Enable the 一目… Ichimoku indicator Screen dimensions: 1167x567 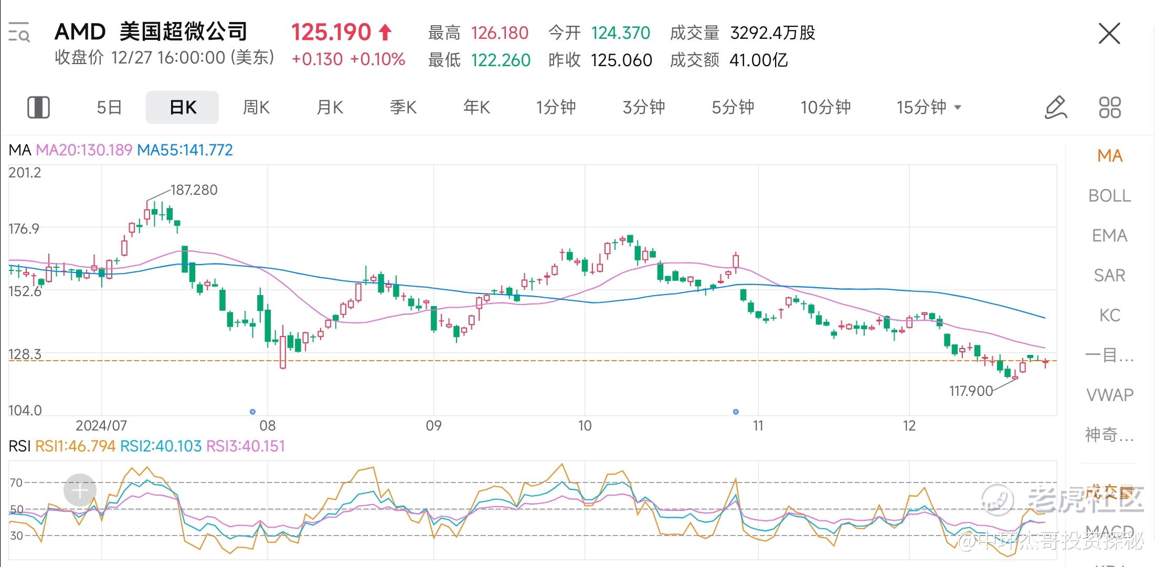tap(1110, 355)
